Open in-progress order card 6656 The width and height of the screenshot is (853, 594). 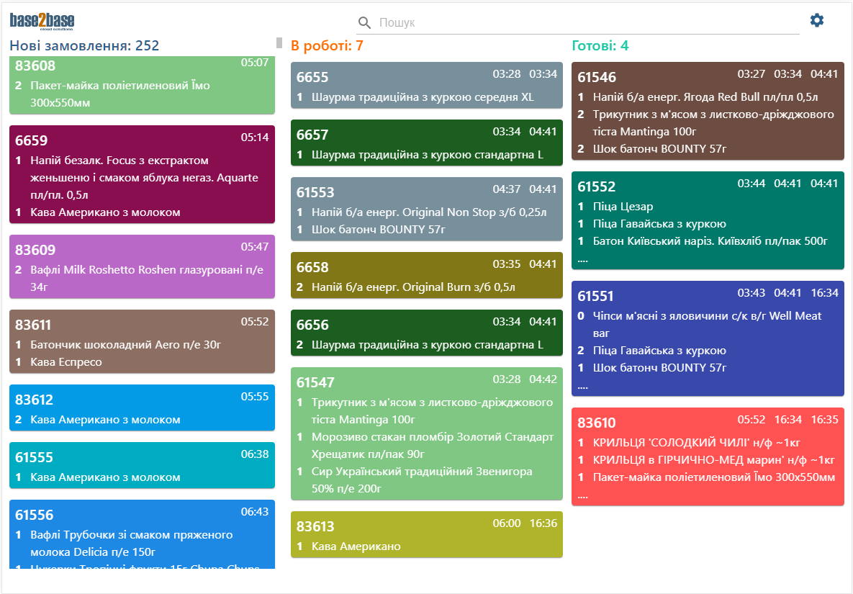coord(426,333)
